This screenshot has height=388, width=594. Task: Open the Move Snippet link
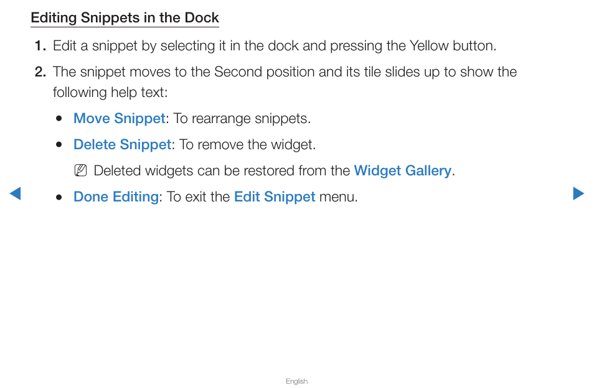pyautogui.click(x=120, y=118)
